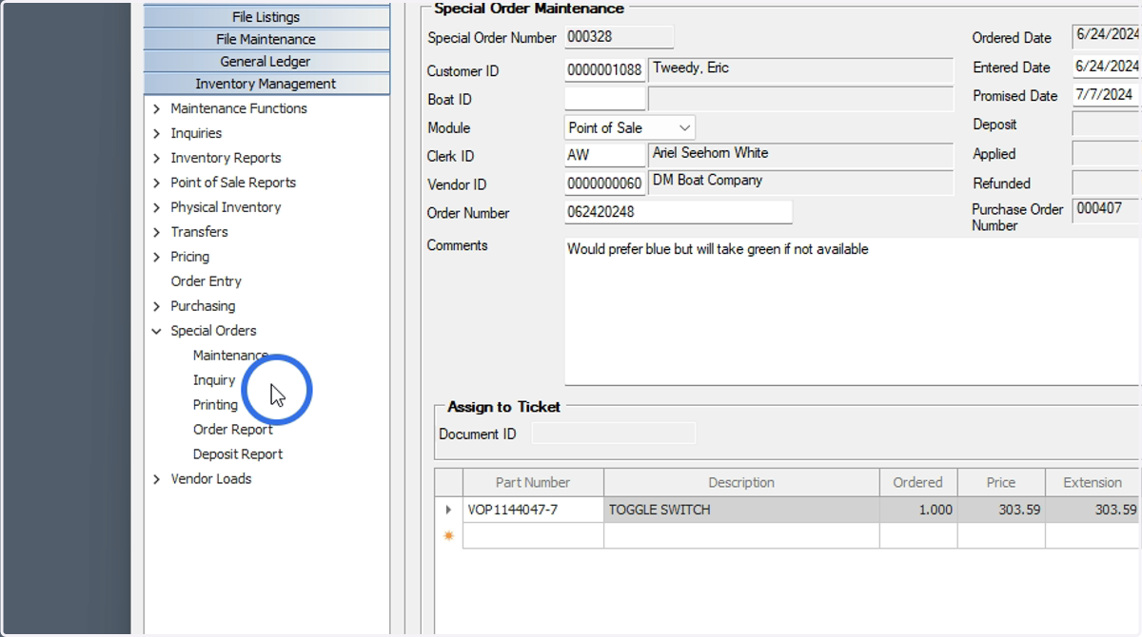Image resolution: width=1142 pixels, height=637 pixels.
Task: Click the empty Part Number cell in new row
Action: pos(533,535)
